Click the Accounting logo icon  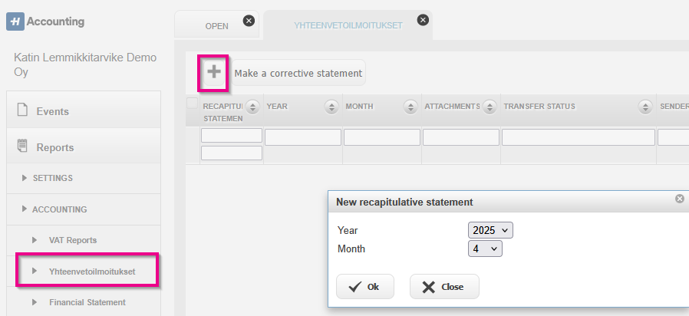click(15, 21)
